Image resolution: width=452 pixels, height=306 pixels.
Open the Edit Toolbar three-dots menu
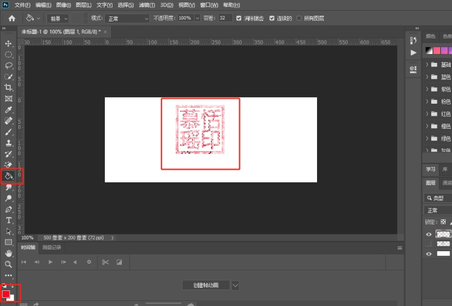pos(8,275)
